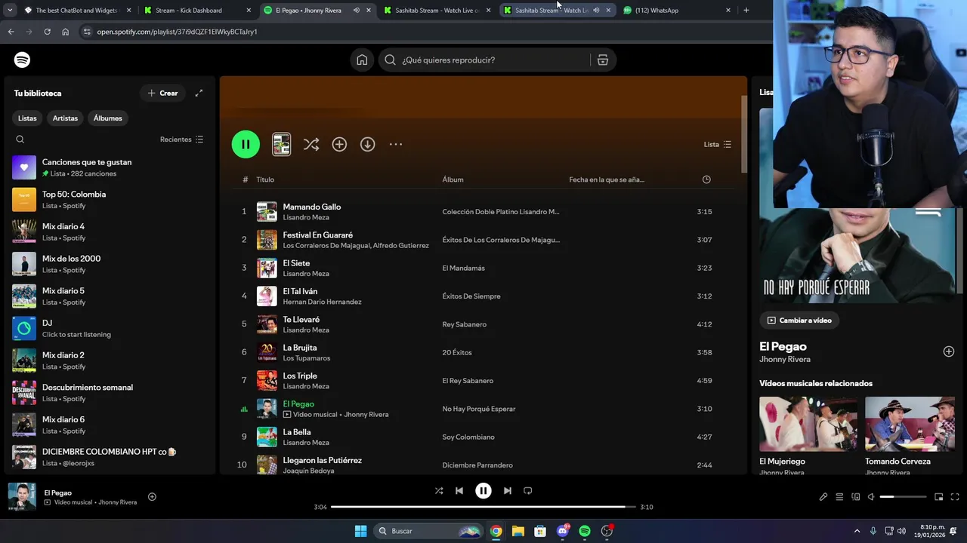Adjust the volume slider
The image size is (967, 543).
tap(903, 497)
